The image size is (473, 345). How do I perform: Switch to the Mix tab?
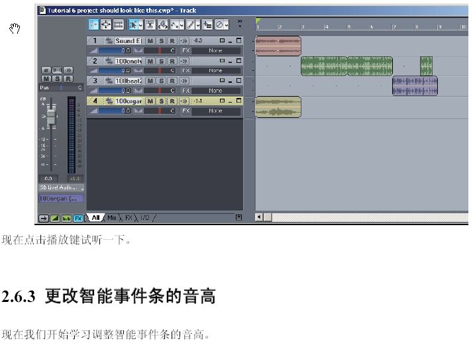(112, 217)
